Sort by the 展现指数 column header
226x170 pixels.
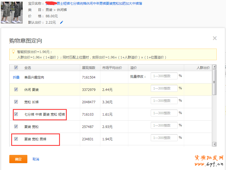click(89, 68)
